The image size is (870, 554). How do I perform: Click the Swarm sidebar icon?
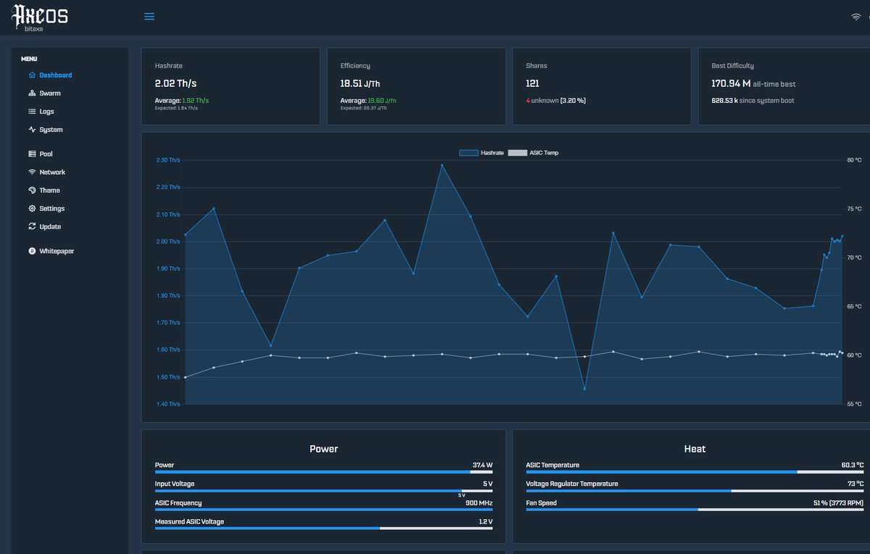[32, 93]
